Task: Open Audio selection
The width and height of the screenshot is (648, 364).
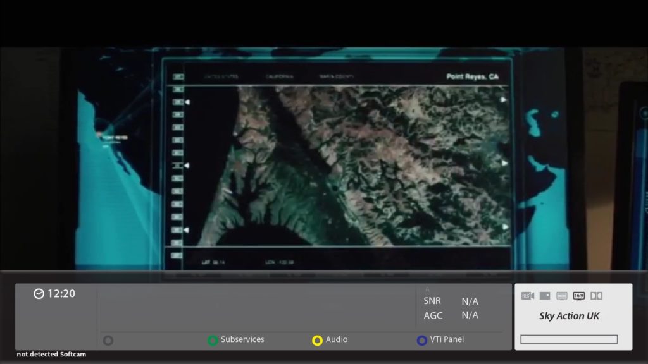Action: 337,339
